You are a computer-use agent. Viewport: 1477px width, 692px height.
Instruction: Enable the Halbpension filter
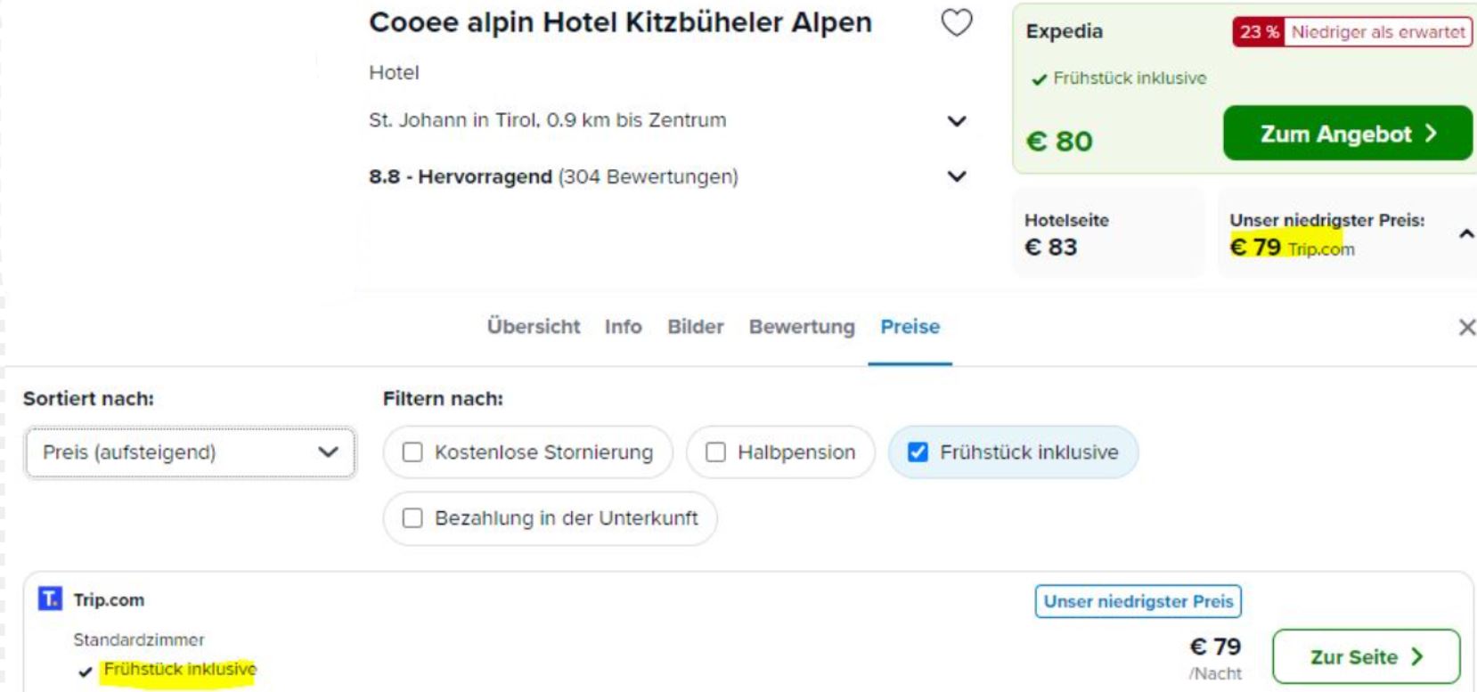click(x=715, y=452)
